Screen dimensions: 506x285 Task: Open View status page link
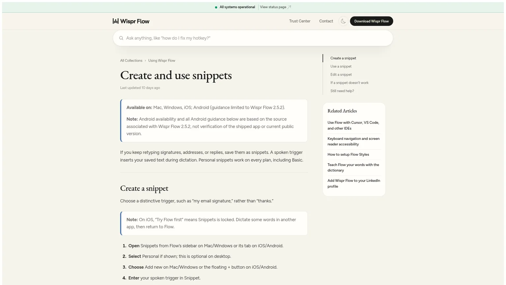pyautogui.click(x=273, y=7)
